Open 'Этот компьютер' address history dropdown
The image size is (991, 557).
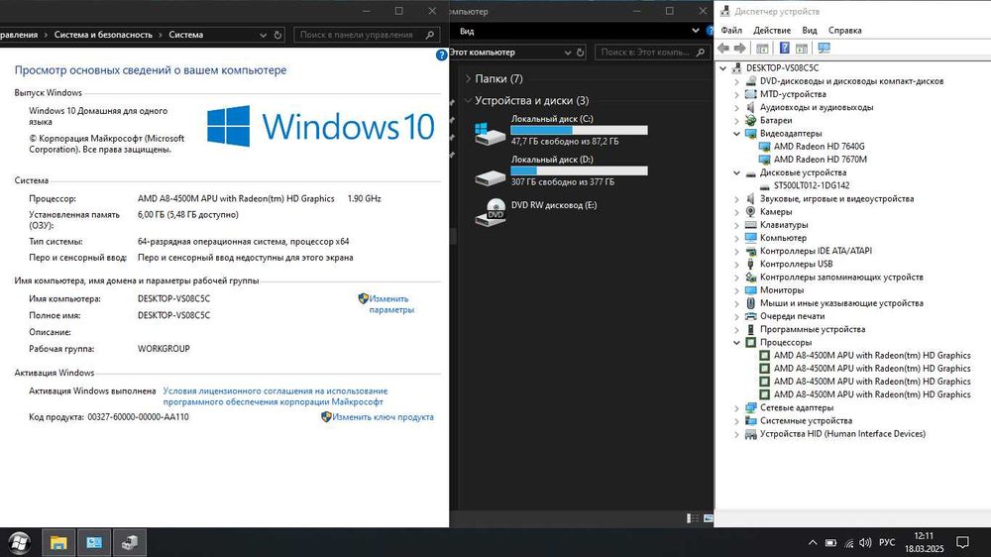point(567,53)
